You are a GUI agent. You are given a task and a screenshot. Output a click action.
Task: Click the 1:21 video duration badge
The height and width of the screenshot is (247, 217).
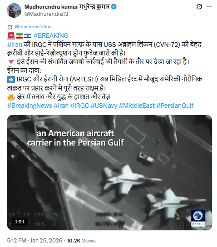tap(20, 222)
